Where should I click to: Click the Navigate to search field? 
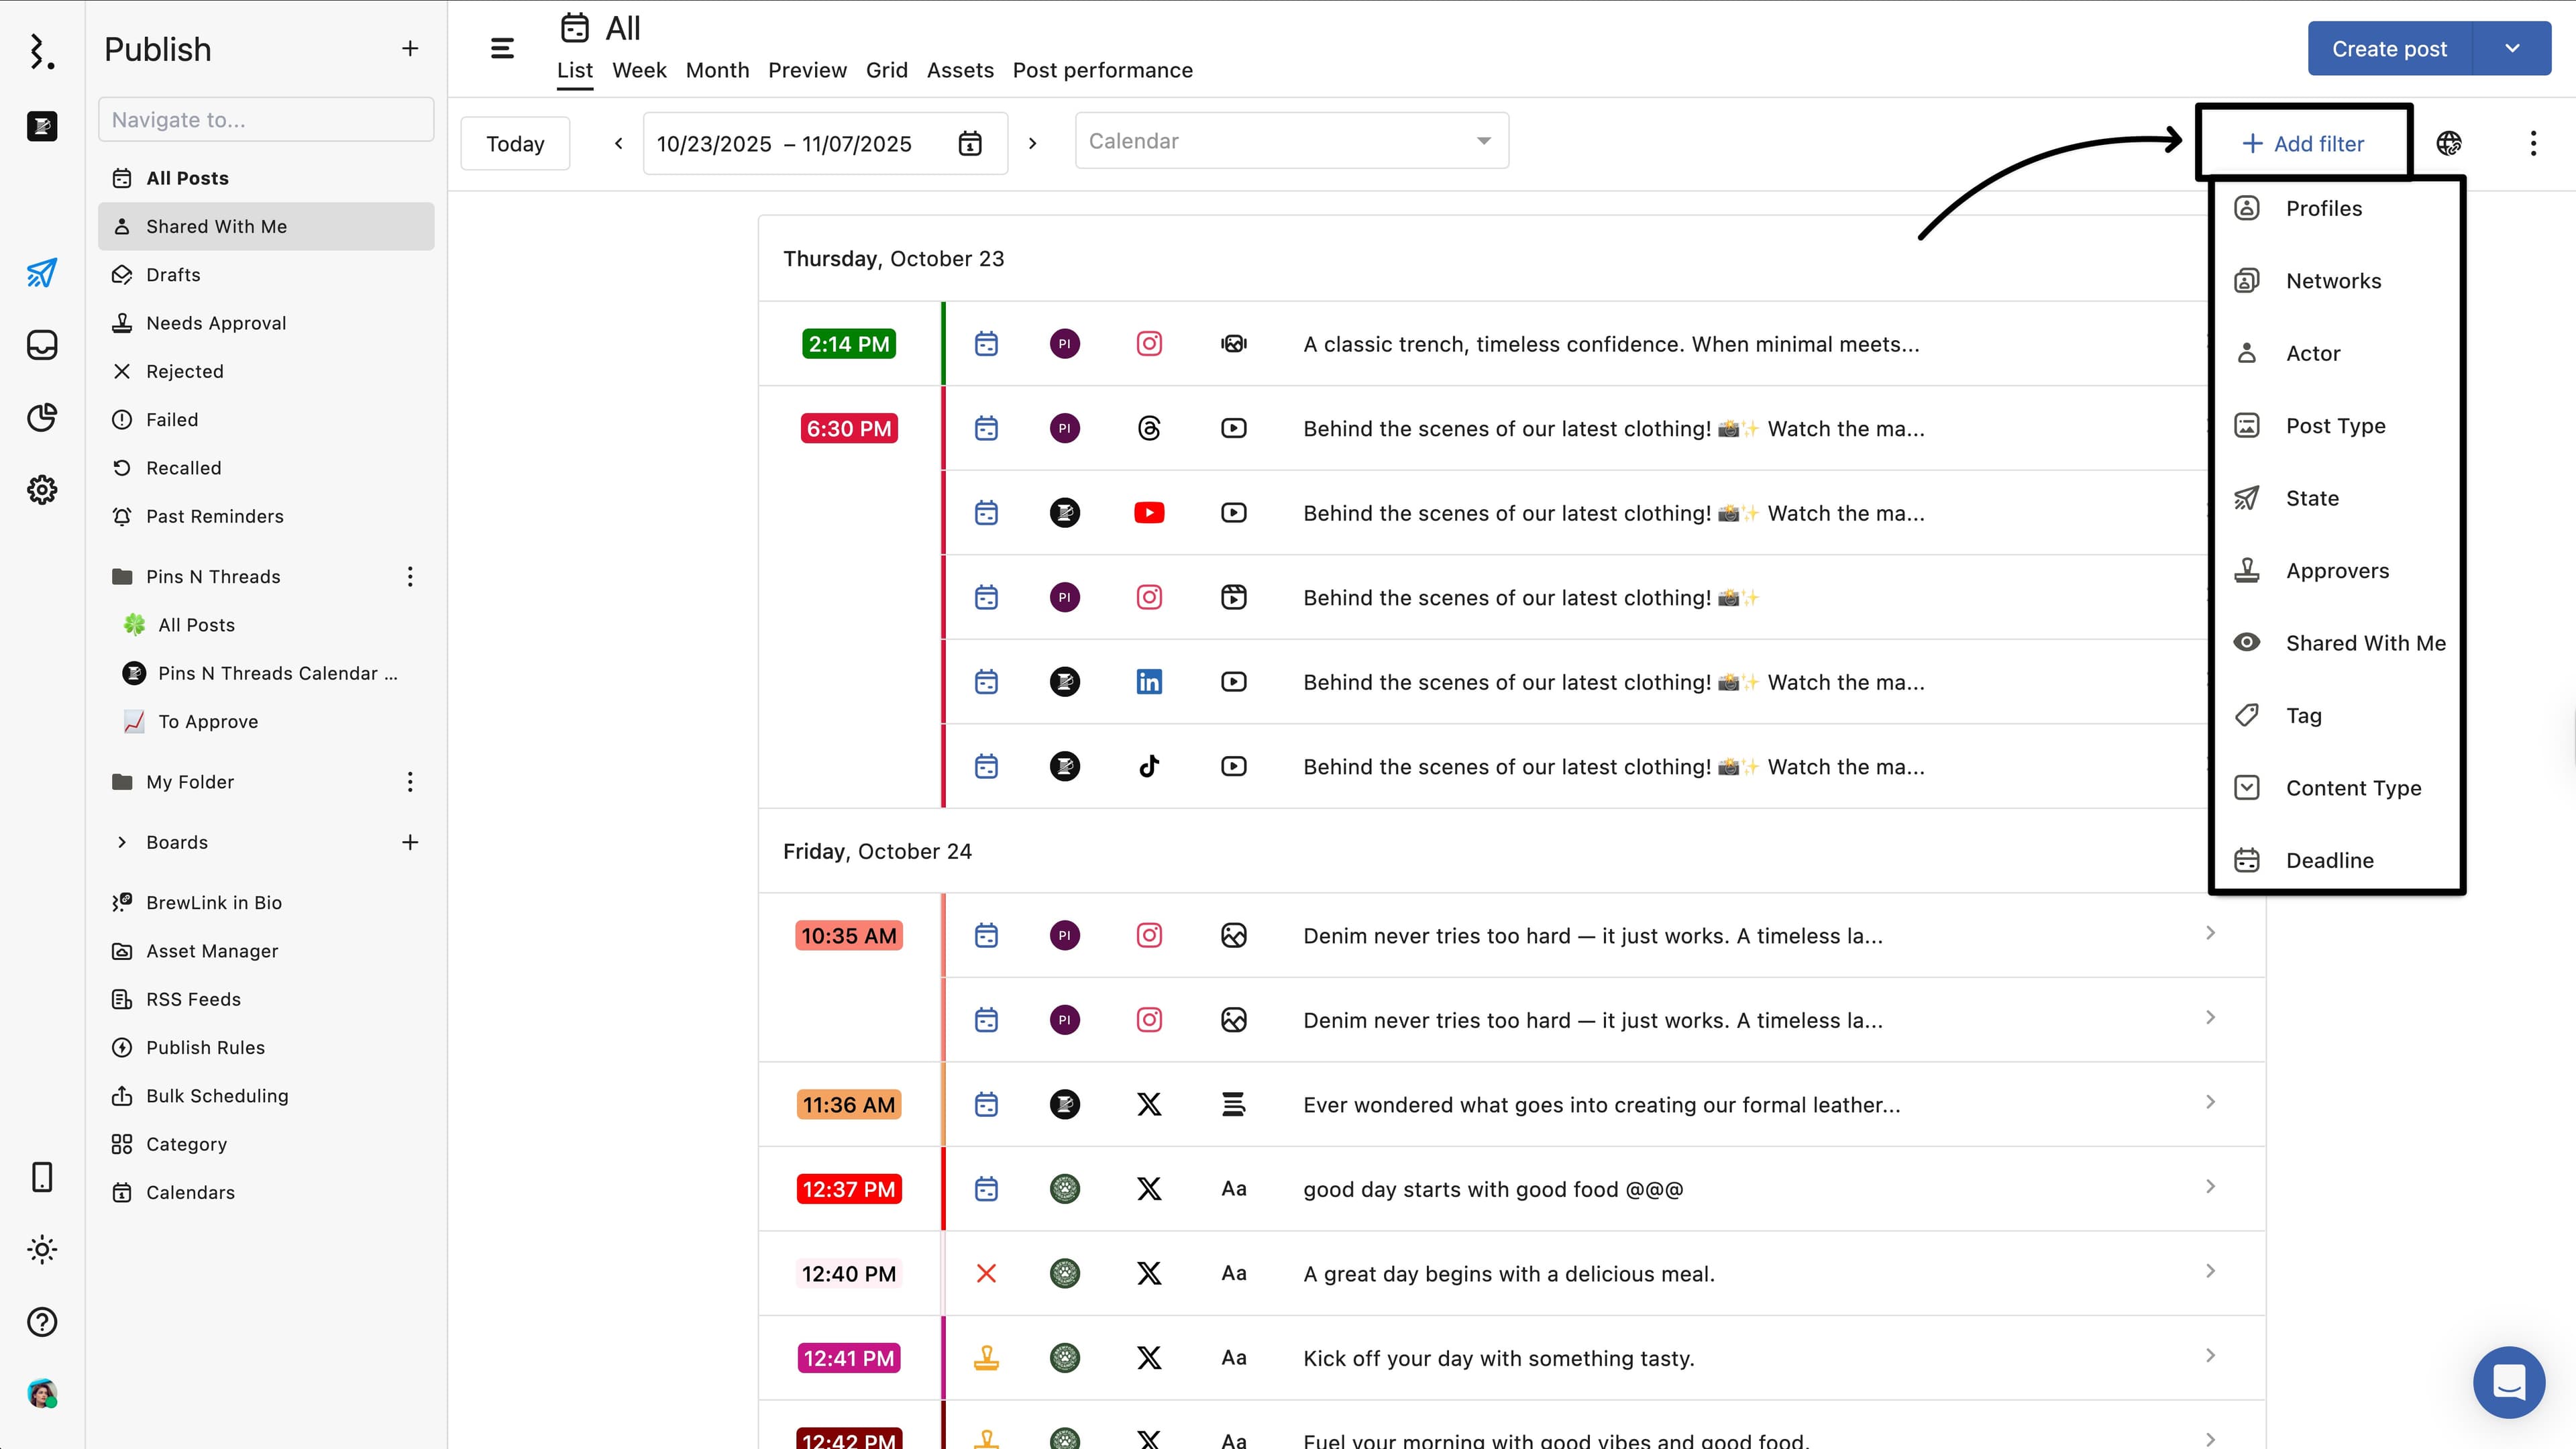coord(266,120)
